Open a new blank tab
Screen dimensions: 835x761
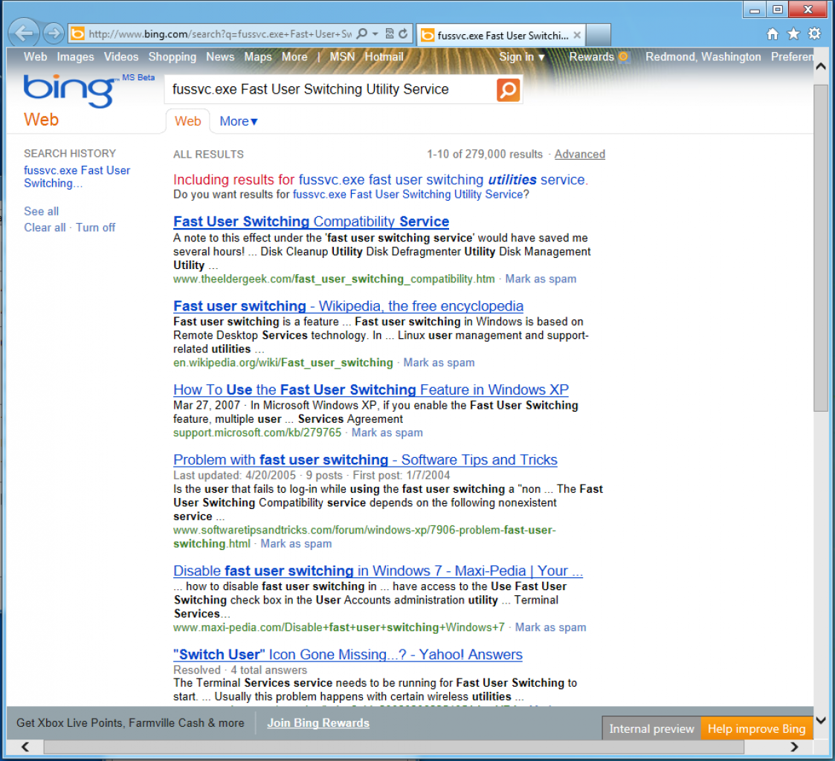click(599, 35)
